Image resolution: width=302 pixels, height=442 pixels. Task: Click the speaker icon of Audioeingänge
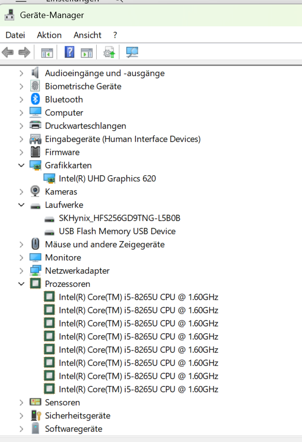pyautogui.click(x=35, y=73)
